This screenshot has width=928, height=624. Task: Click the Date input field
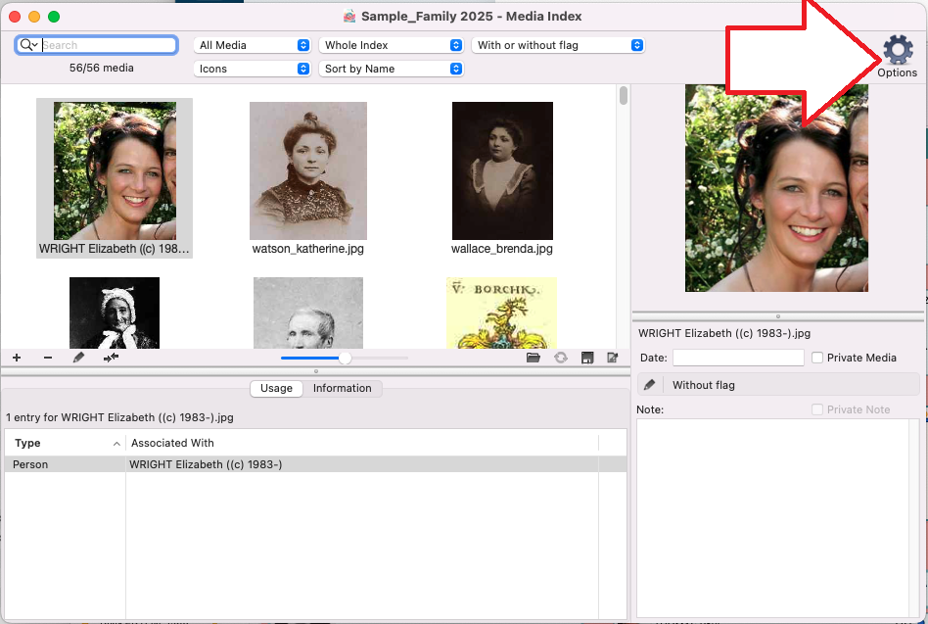(x=737, y=358)
